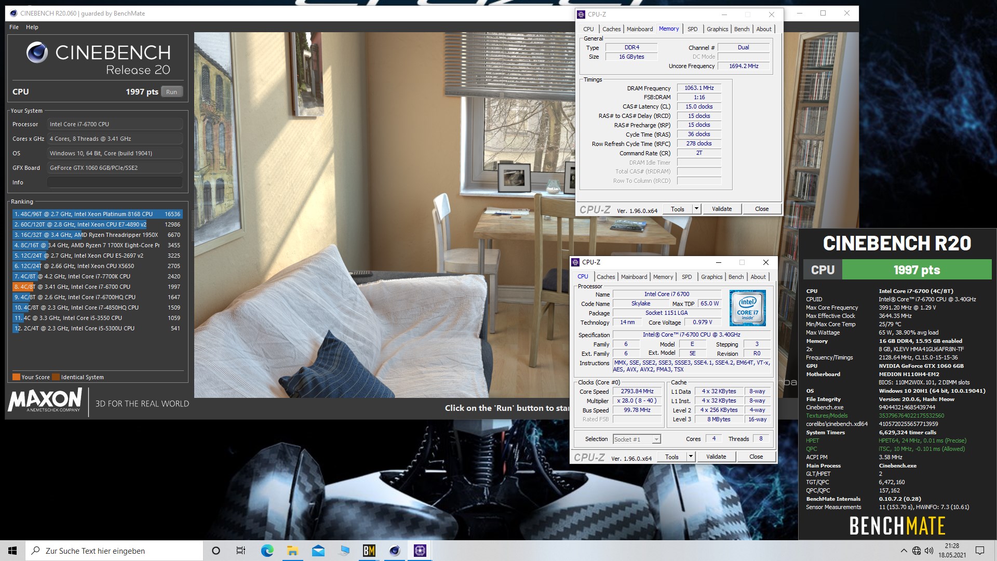The height and width of the screenshot is (561, 997).
Task: Open Bench tab in lower CPU-Z window
Action: tap(736, 277)
